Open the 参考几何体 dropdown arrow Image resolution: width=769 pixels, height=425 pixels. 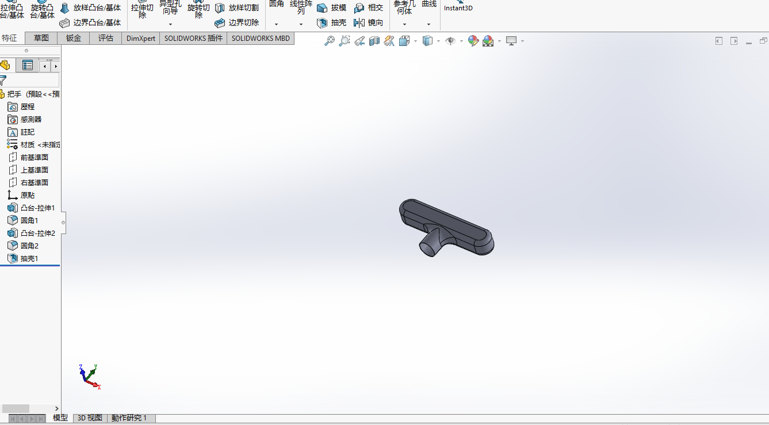pyautogui.click(x=404, y=24)
